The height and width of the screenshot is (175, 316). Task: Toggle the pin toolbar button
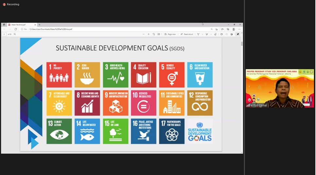(238, 34)
